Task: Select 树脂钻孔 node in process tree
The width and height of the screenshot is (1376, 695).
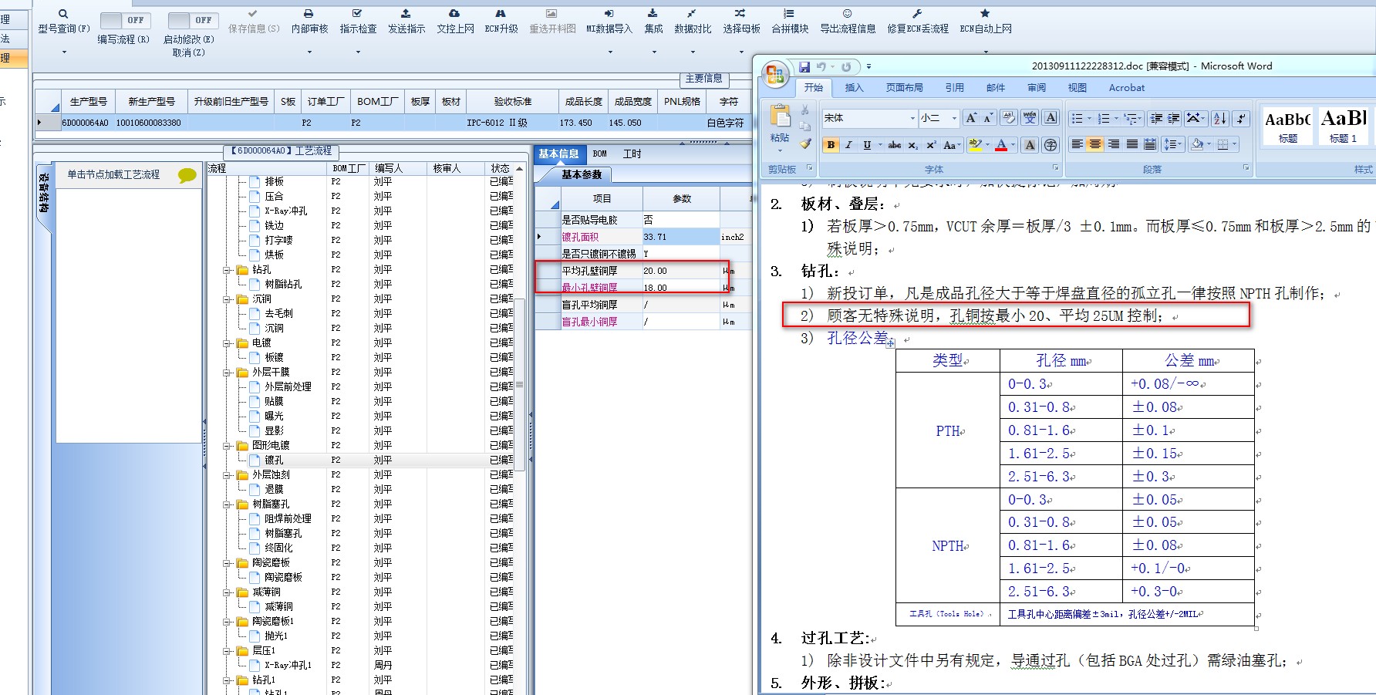Action: click(283, 285)
